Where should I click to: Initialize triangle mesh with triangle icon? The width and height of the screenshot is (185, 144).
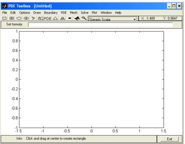(55, 18)
